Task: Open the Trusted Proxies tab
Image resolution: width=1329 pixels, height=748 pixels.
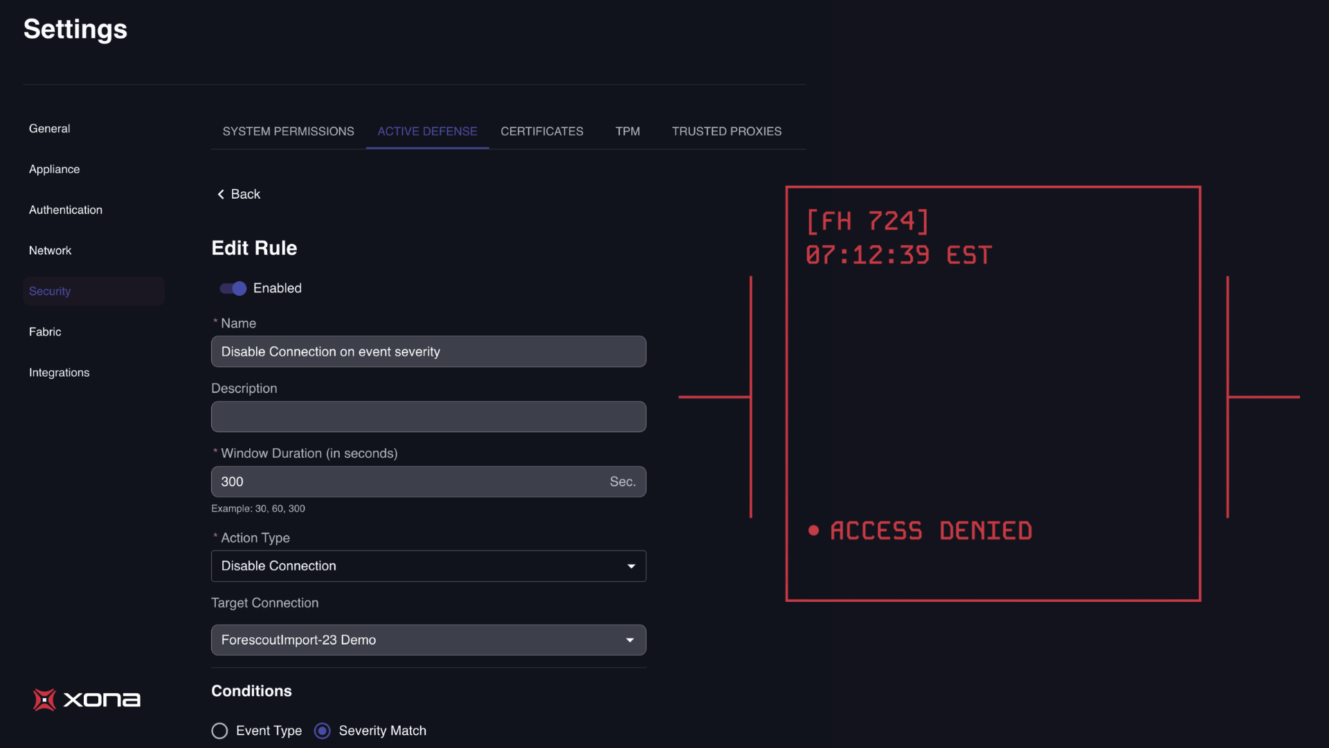Action: pos(726,132)
